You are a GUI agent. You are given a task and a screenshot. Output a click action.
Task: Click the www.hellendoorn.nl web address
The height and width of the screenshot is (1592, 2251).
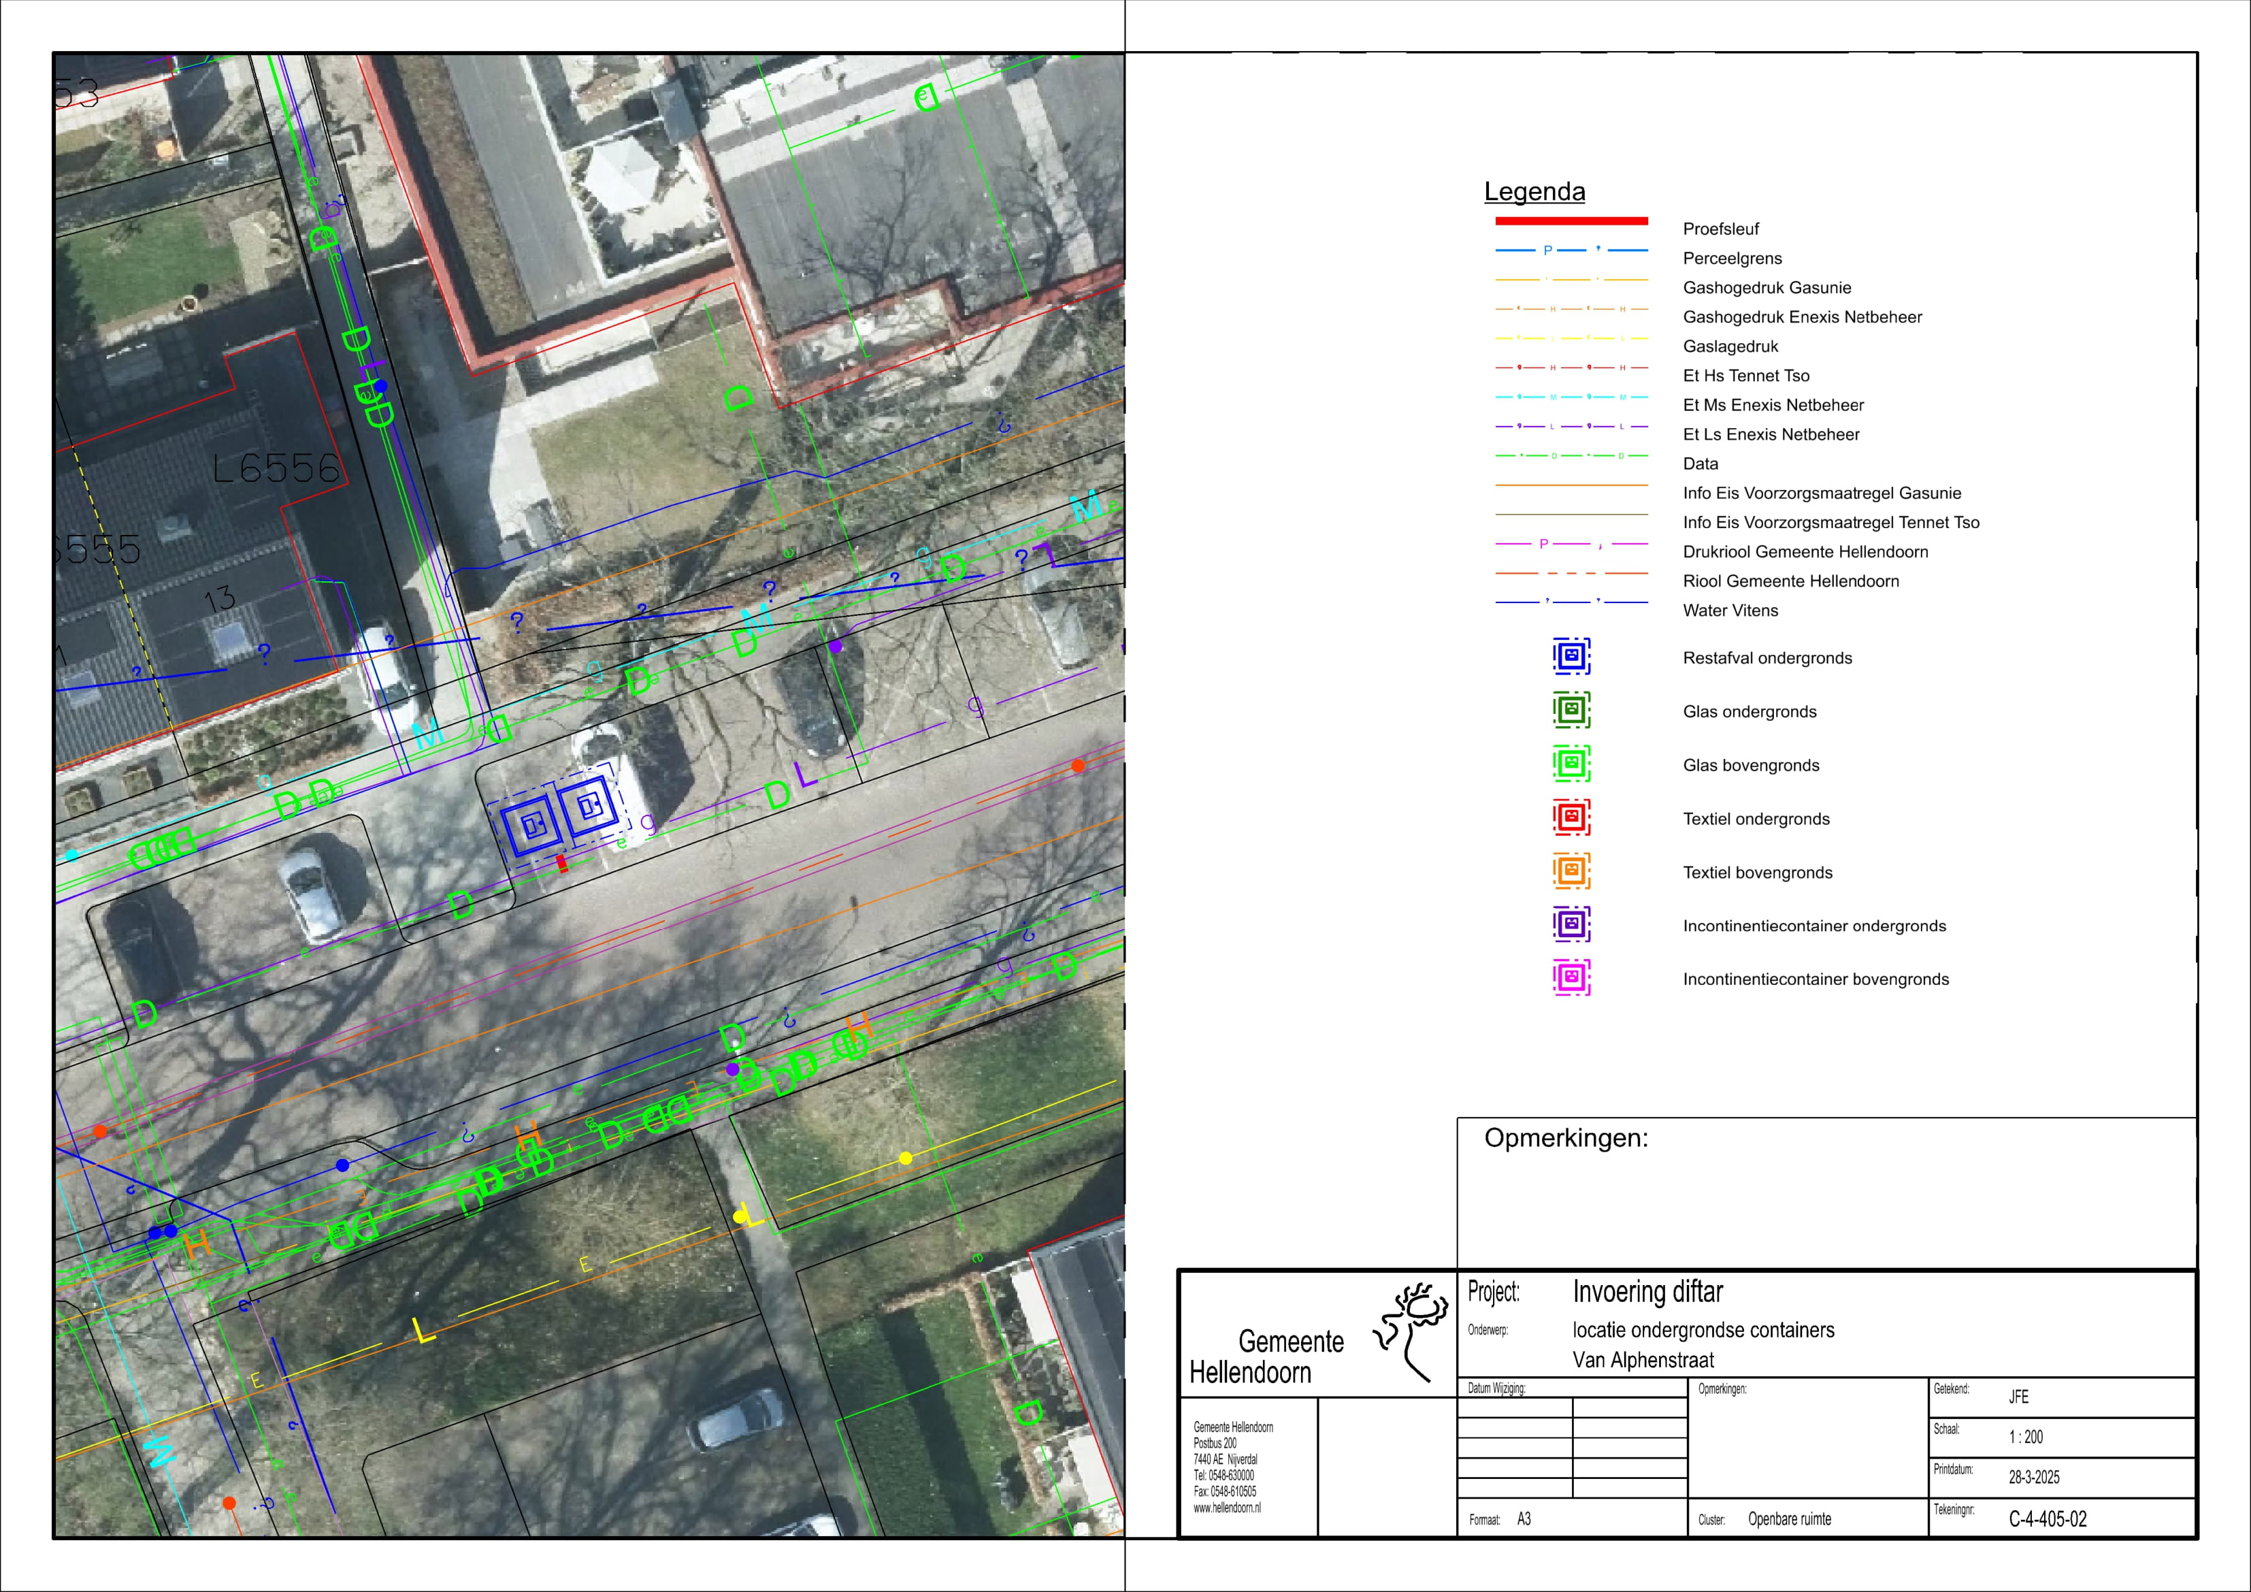(1226, 1508)
